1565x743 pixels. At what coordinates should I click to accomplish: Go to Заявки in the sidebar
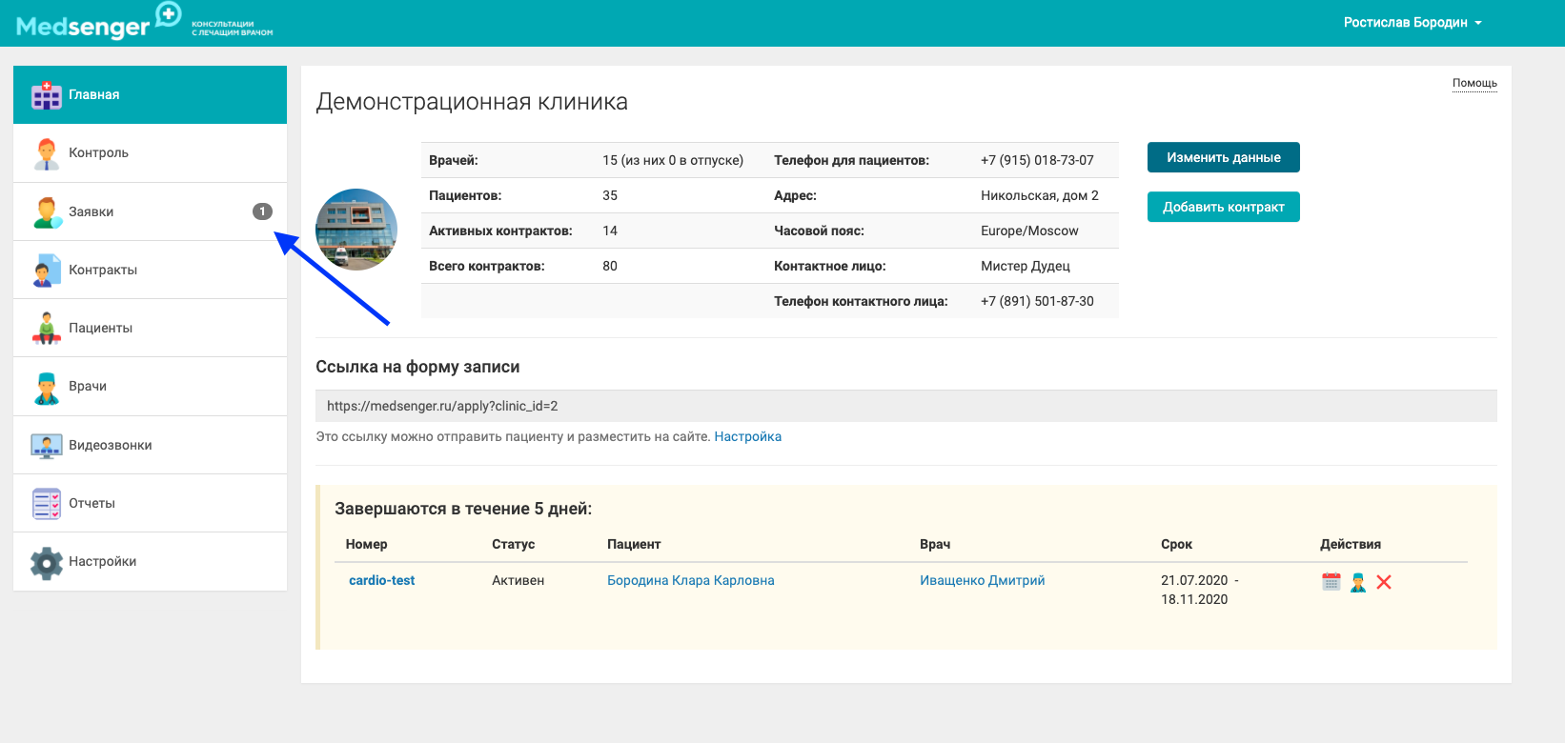coord(91,211)
